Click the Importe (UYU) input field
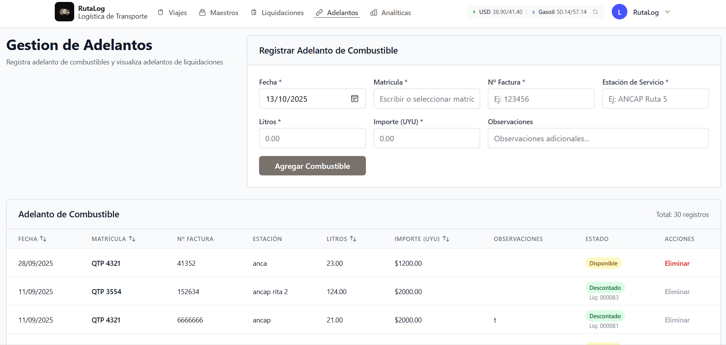 (427, 138)
